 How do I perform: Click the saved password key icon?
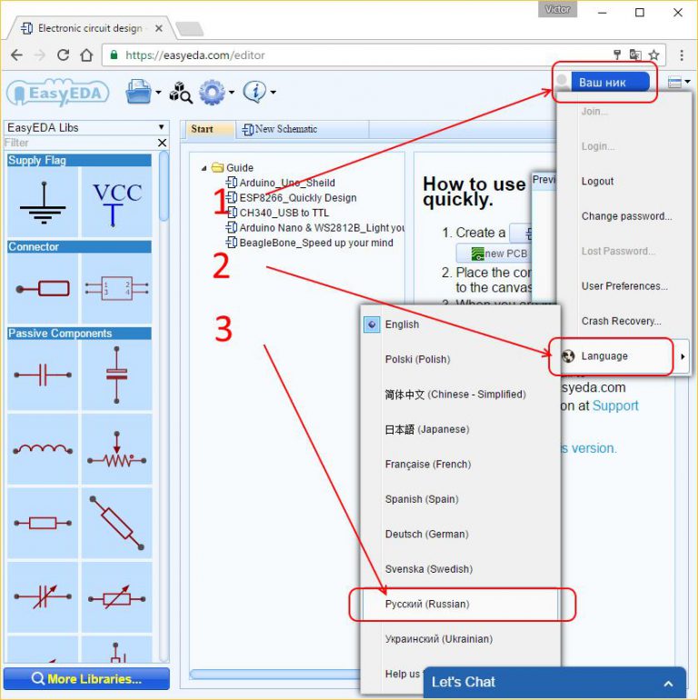[617, 55]
